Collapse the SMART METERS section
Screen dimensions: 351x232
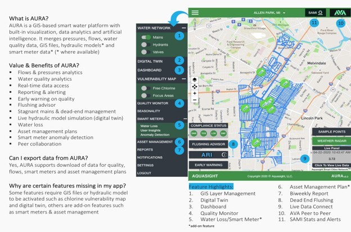pyautogui.click(x=185, y=119)
